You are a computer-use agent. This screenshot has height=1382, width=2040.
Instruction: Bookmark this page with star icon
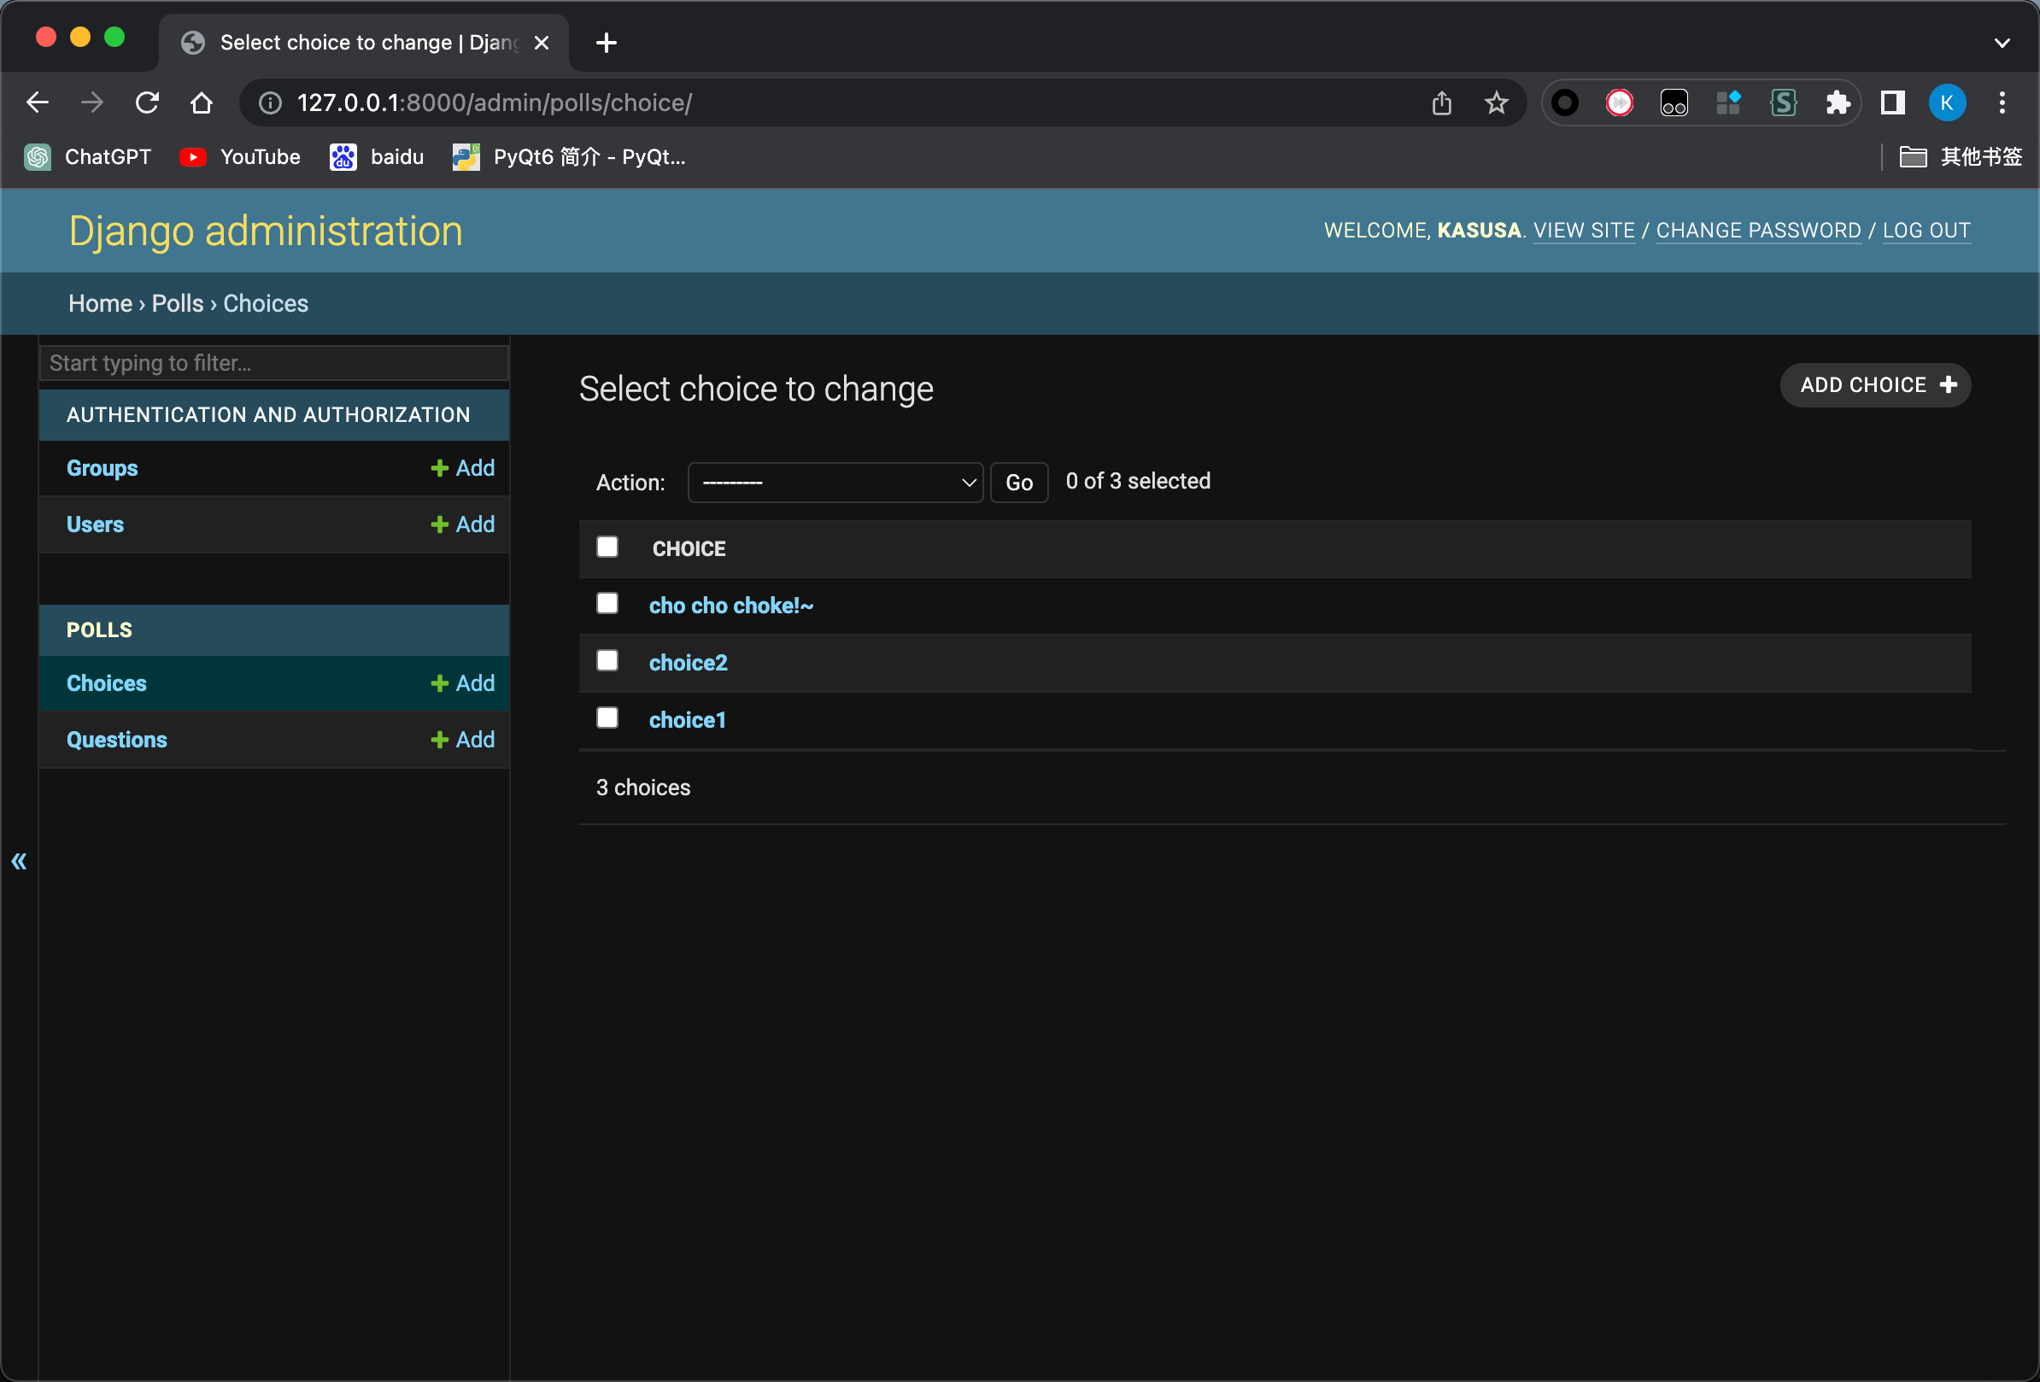click(1496, 102)
